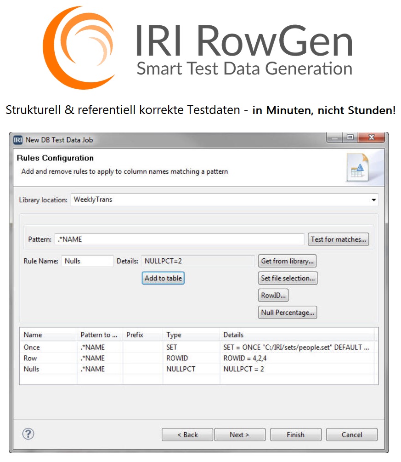Click the IRI icon in title bar
The height and width of the screenshot is (462, 401).
(18, 139)
